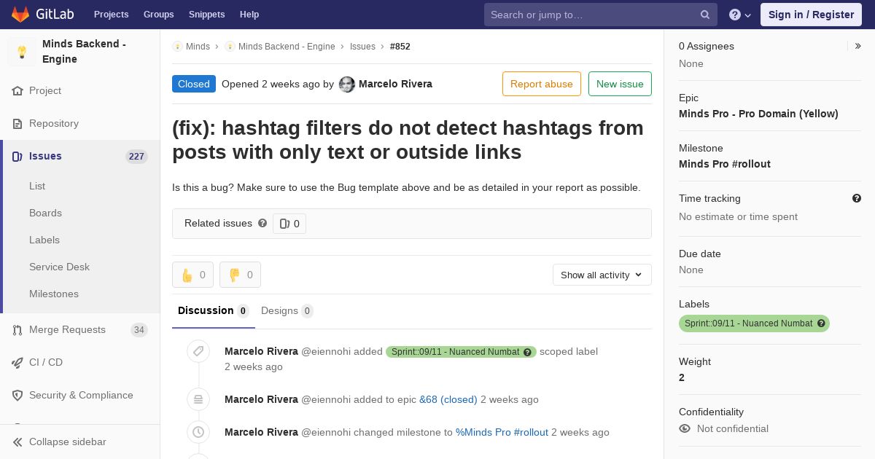Open the %Minds Pro #rollout milestone link
Viewport: 875px width, 459px height.
(502, 432)
